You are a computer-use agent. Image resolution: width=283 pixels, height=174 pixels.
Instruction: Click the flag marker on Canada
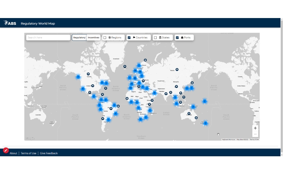click(x=88, y=74)
